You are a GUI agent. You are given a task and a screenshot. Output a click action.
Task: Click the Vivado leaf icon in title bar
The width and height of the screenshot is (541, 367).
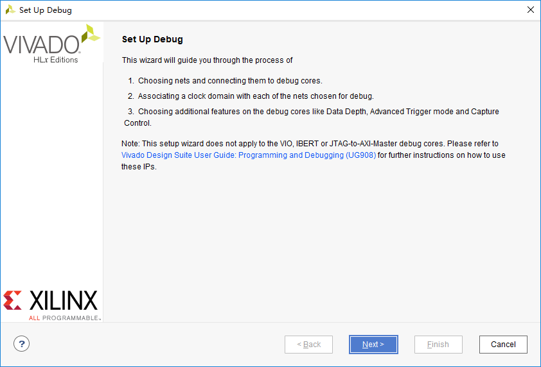coord(10,10)
